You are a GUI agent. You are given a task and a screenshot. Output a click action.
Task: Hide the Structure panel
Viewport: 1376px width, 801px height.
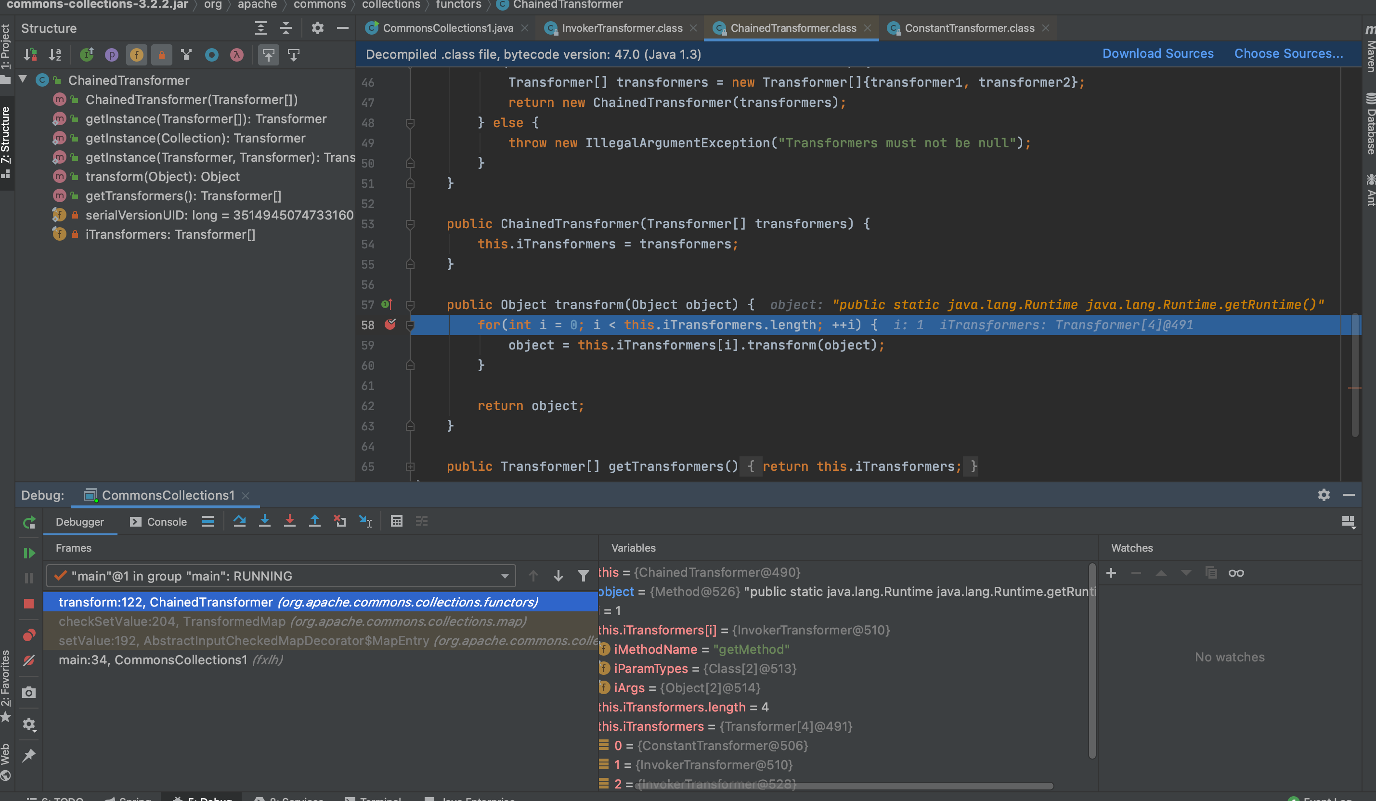343,28
